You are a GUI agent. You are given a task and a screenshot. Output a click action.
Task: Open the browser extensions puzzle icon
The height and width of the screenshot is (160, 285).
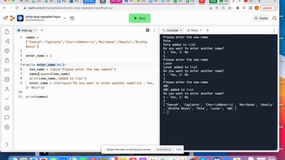[x=237, y=8]
